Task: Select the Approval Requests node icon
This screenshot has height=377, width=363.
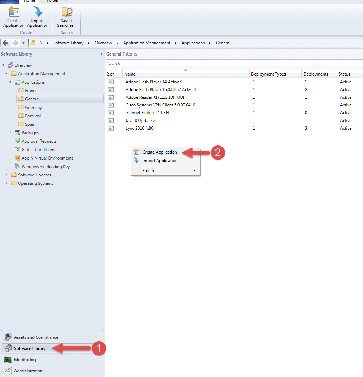Action: coord(18,141)
